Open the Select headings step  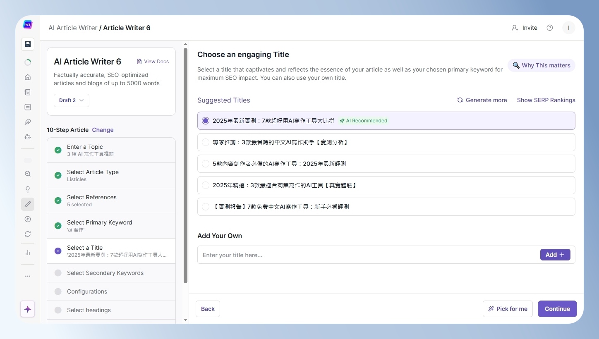tap(111, 310)
